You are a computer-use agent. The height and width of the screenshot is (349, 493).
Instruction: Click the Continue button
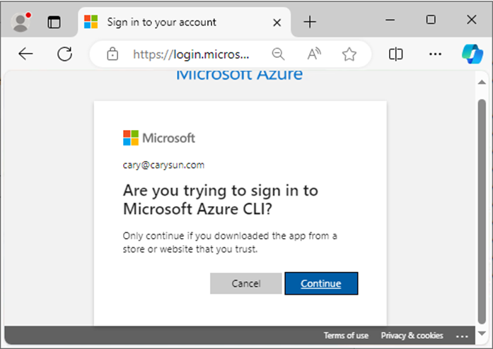click(x=321, y=283)
